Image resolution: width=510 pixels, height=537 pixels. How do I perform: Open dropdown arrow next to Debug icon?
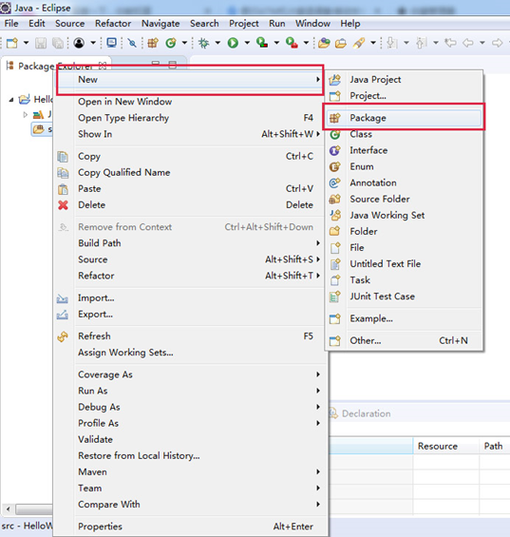(217, 43)
